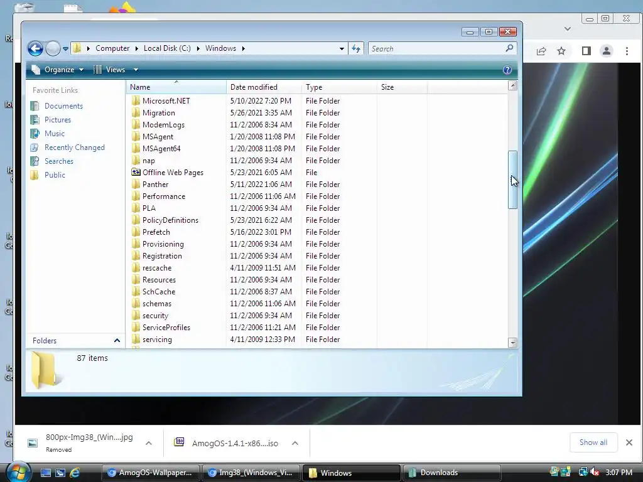The width and height of the screenshot is (643, 482).
Task: Click Windows in the breadcrumb path
Action: pyautogui.click(x=220, y=48)
